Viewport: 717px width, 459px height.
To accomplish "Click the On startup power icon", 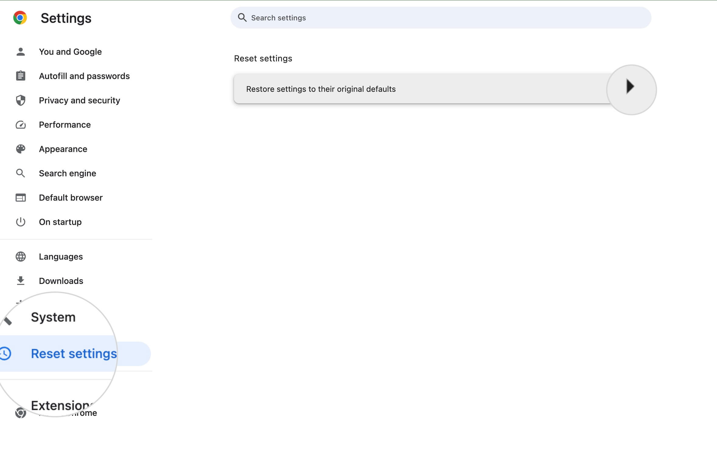I will (20, 221).
